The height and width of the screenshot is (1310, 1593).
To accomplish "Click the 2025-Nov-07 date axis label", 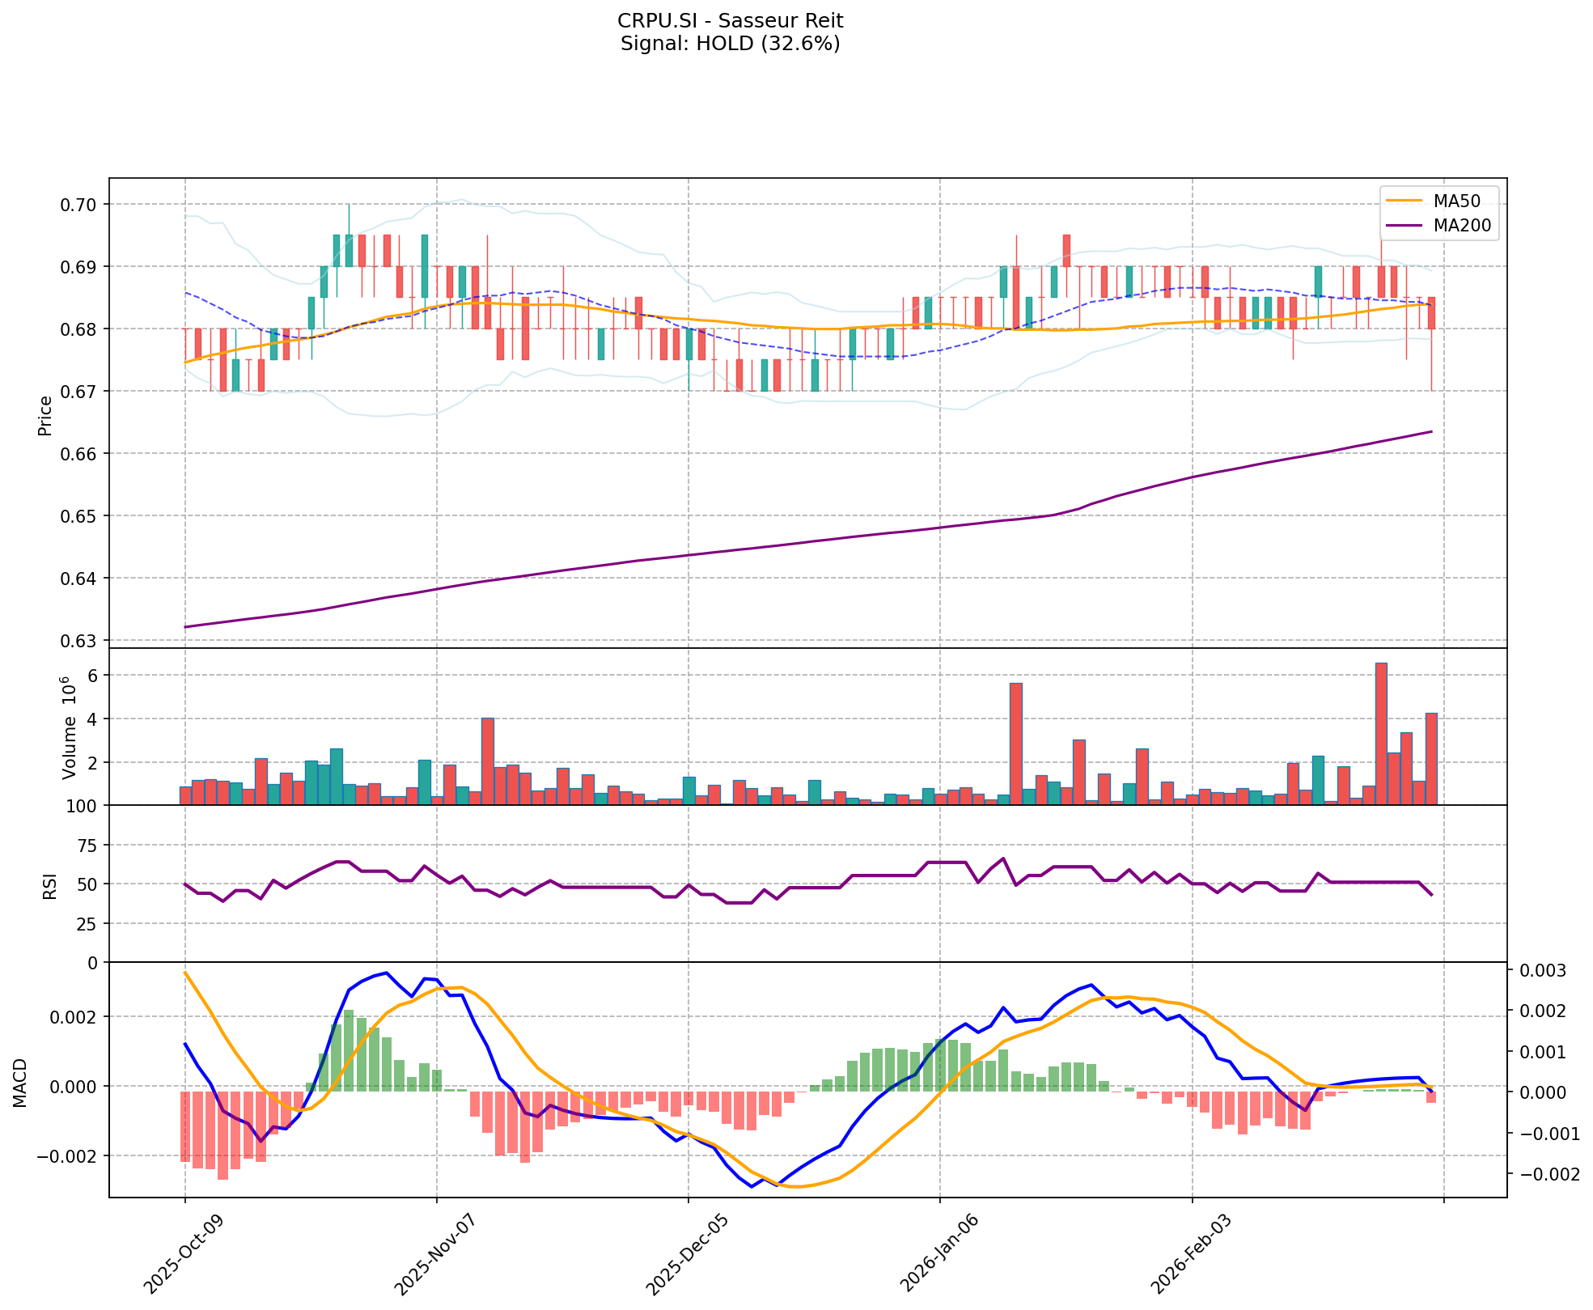I will [434, 1256].
